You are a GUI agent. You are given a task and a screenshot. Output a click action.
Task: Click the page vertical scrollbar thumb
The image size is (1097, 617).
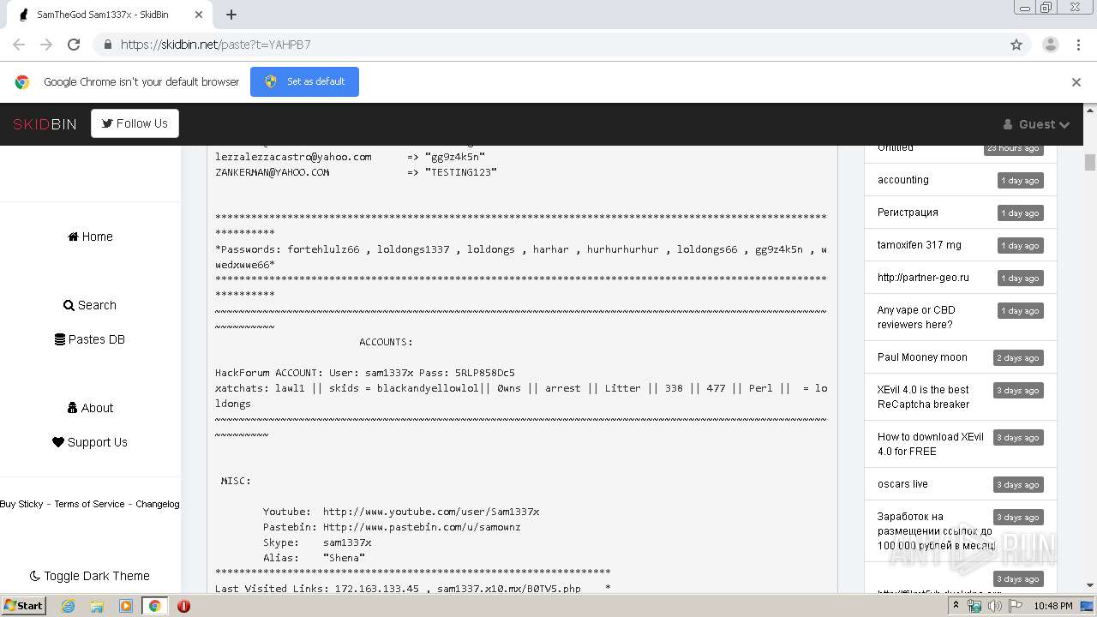pos(1090,162)
